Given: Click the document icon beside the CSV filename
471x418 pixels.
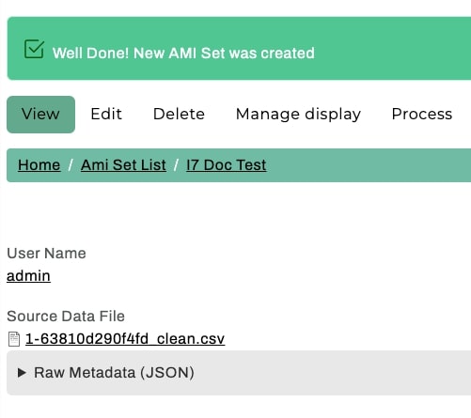Looking at the screenshot, I should pos(14,339).
